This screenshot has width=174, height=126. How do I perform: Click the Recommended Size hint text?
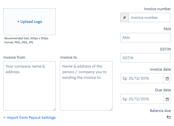(26, 39)
